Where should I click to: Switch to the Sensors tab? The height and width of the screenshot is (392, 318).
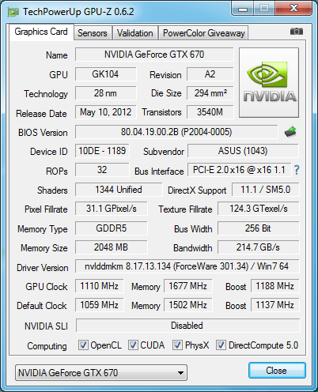(x=93, y=33)
